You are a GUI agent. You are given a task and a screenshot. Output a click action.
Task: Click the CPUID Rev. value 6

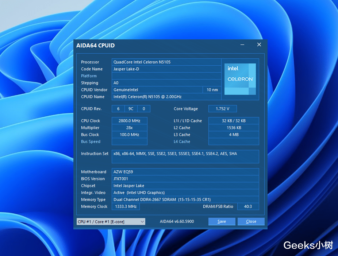click(118, 109)
